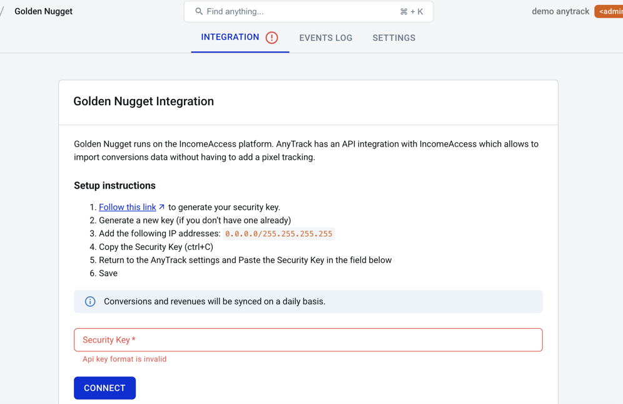The image size is (623, 404).
Task: Click the orange admin badge
Action: pos(610,11)
